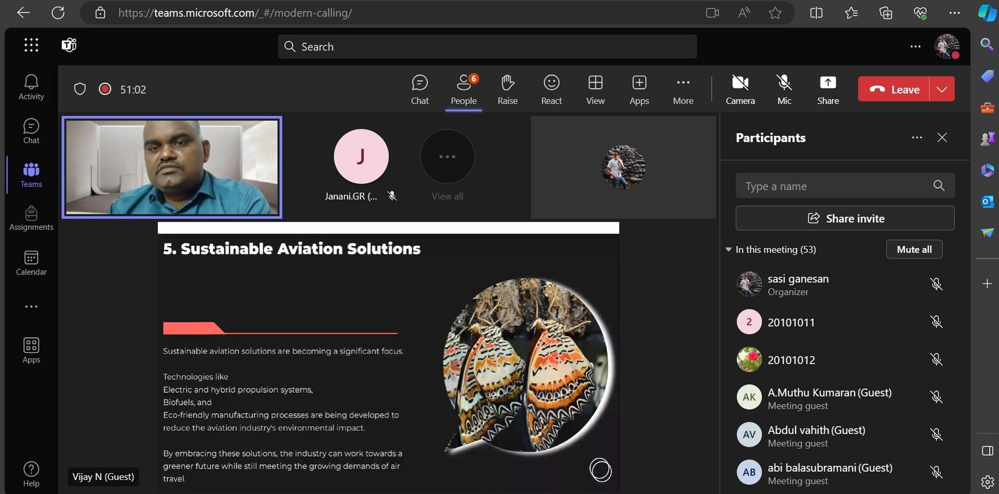999x494 pixels.
Task: Change the meeting View layout
Action: point(595,89)
